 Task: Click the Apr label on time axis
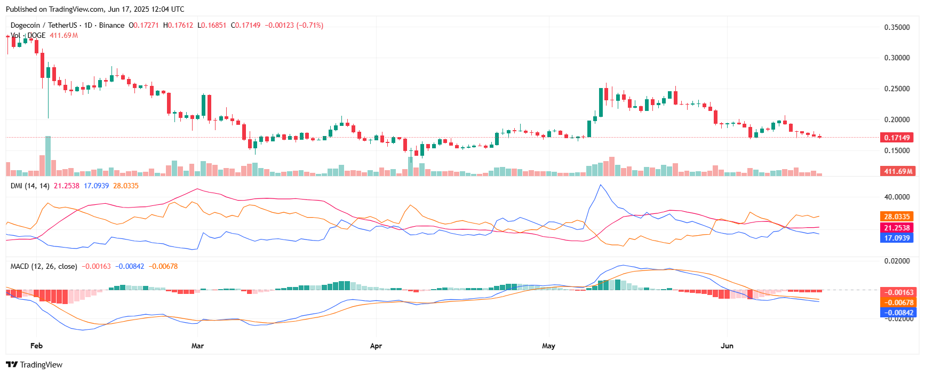pos(376,346)
